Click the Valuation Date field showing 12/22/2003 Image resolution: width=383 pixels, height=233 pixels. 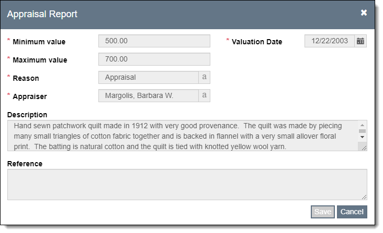click(x=329, y=41)
